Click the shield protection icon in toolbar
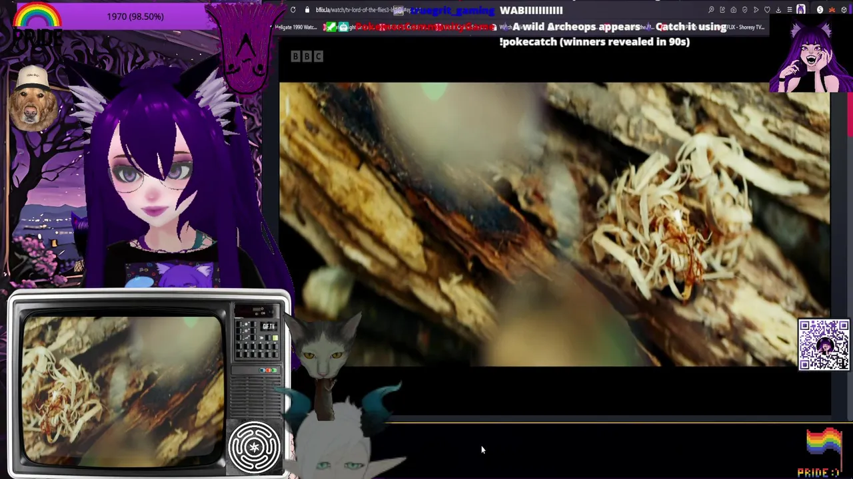 [x=744, y=10]
